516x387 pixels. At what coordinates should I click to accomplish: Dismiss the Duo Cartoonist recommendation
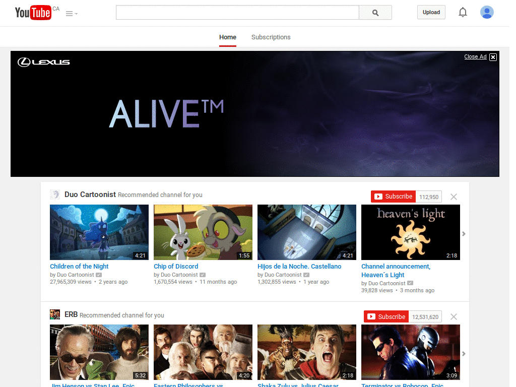point(454,197)
